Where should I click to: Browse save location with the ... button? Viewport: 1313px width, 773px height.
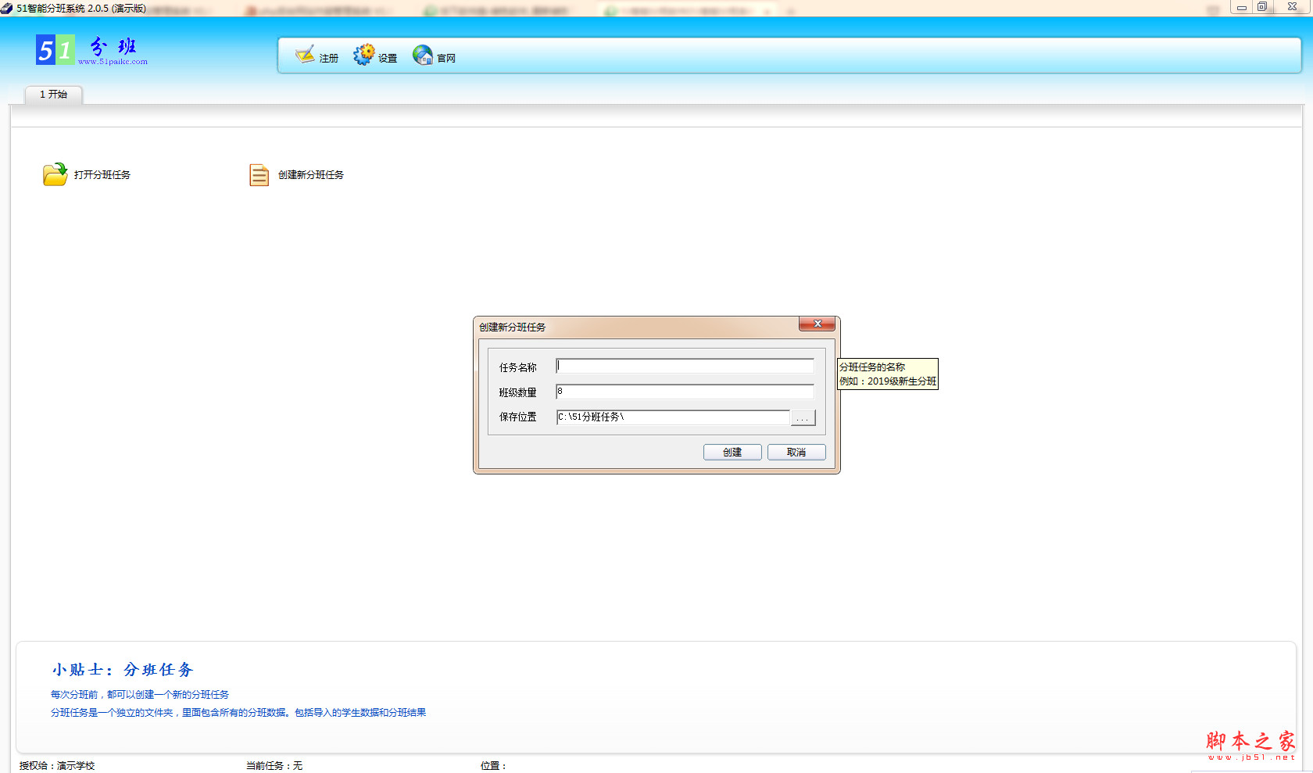[x=803, y=418]
